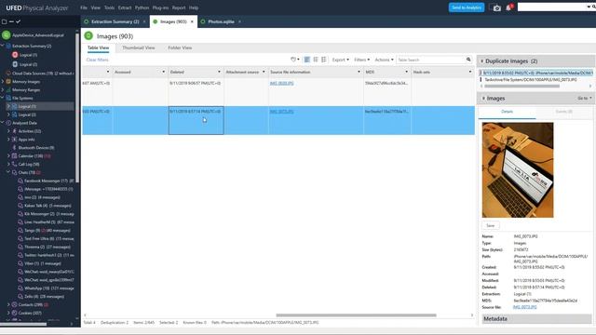Click the tree panel horizontal scrollbar

[x=23, y=324]
